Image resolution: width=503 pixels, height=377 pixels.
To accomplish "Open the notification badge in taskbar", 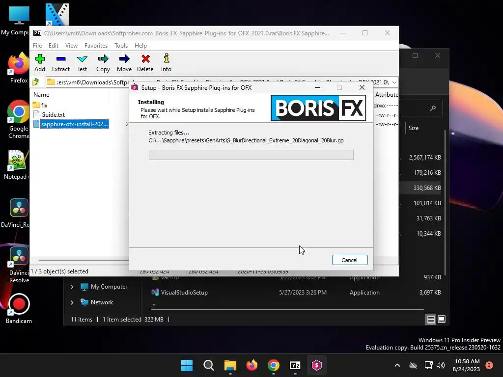I will click(489, 365).
